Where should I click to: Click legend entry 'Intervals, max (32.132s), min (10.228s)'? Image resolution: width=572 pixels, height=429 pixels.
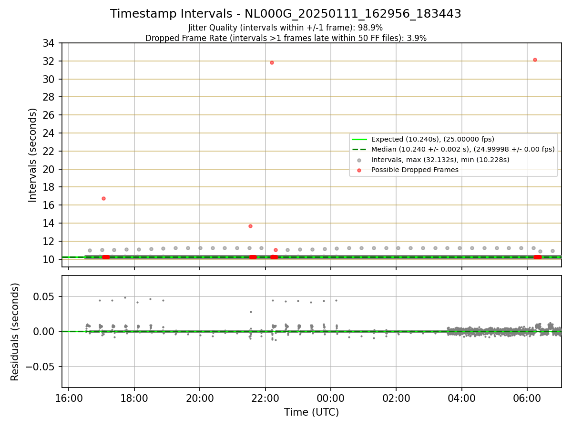440,160
